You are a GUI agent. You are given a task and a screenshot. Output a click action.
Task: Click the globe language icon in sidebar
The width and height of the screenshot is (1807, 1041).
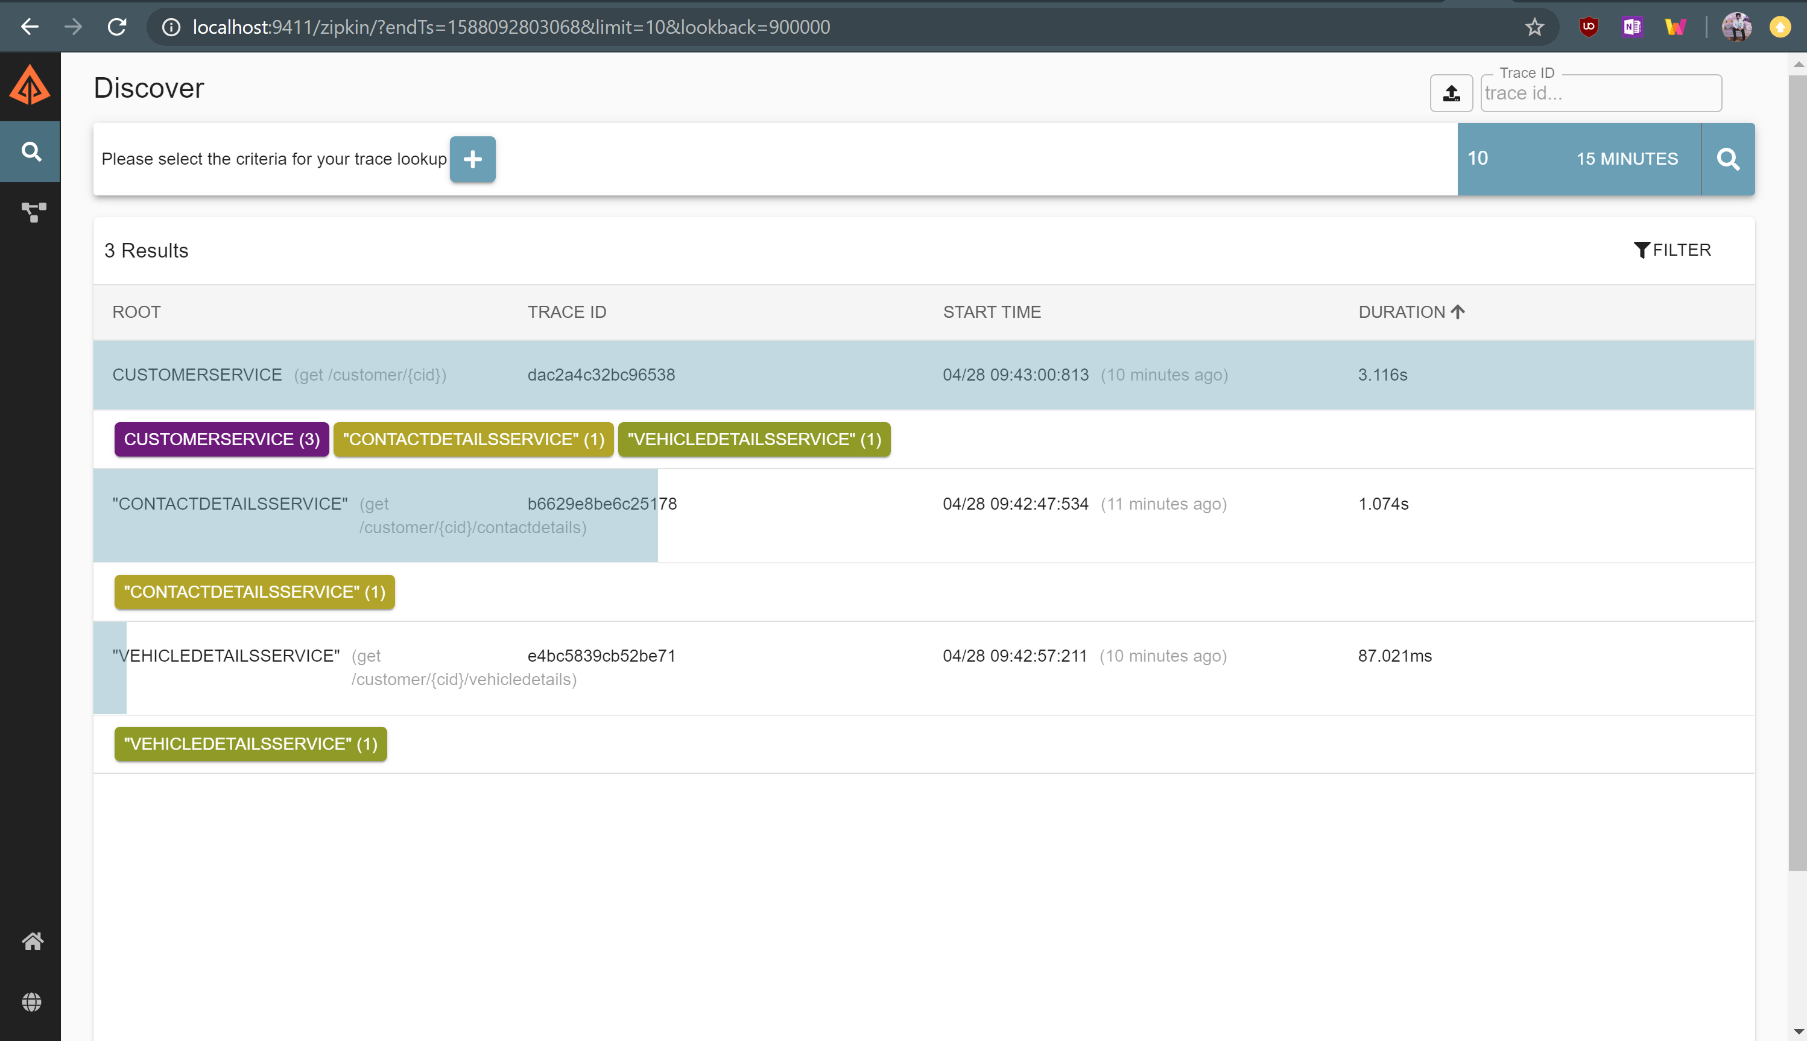point(32,1001)
